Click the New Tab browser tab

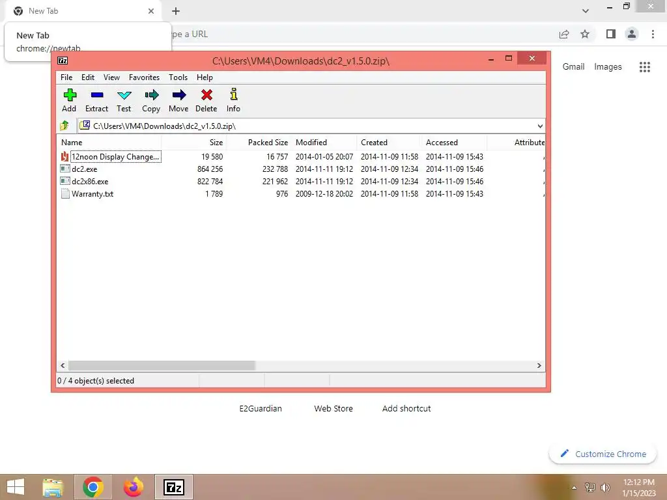pyautogui.click(x=83, y=11)
